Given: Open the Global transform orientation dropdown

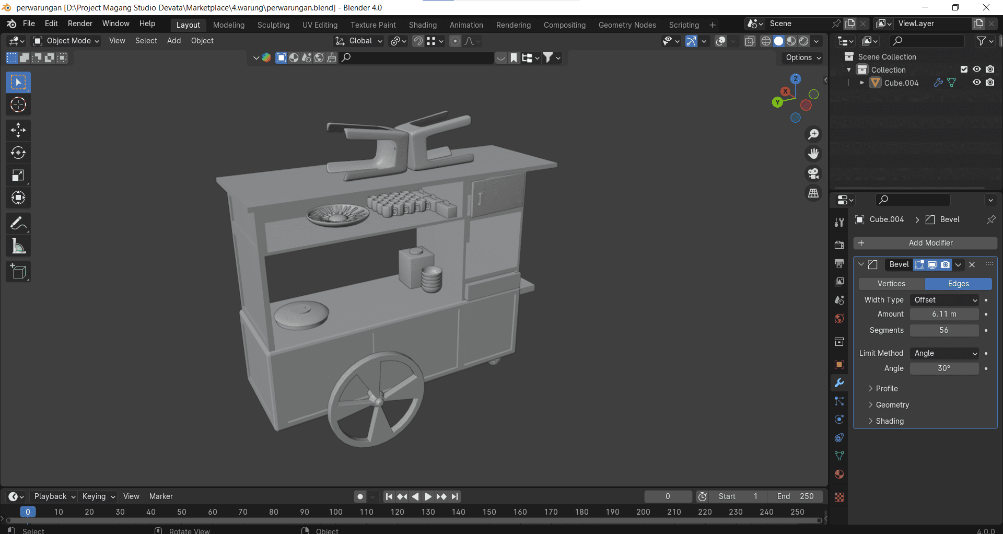Looking at the screenshot, I should pos(359,41).
